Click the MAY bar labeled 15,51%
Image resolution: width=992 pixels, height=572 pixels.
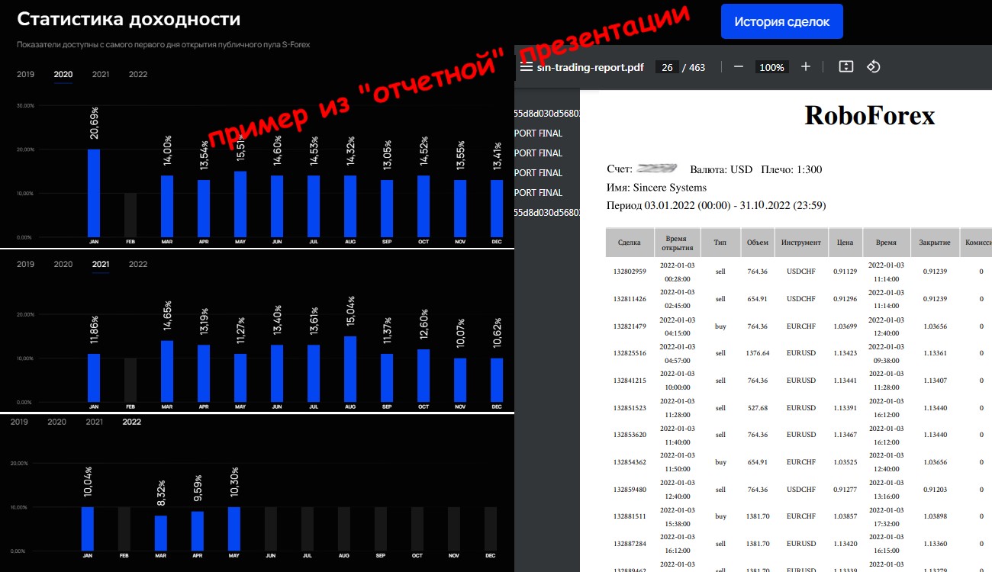(240, 204)
